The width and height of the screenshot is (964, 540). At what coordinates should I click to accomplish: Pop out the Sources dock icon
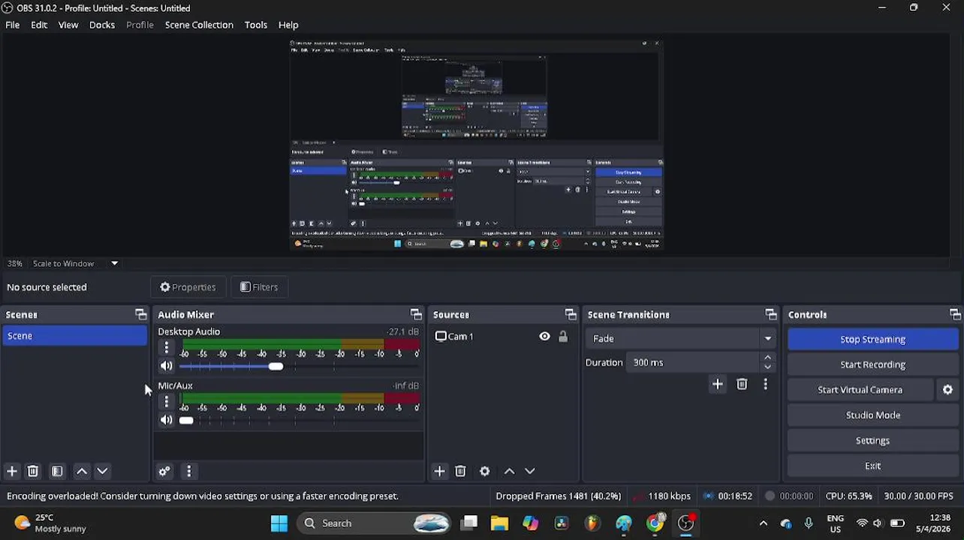[x=571, y=314]
